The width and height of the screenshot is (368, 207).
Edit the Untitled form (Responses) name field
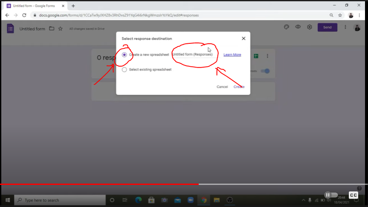point(194,54)
